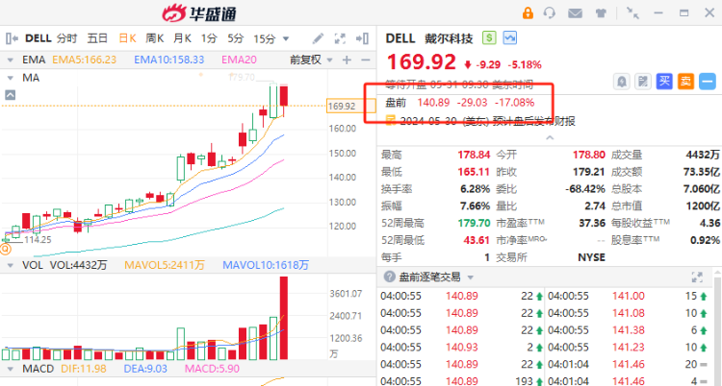This screenshot has height=386, width=722.
Task: Click the 总市值 value 1200亿
Action: pos(703,205)
